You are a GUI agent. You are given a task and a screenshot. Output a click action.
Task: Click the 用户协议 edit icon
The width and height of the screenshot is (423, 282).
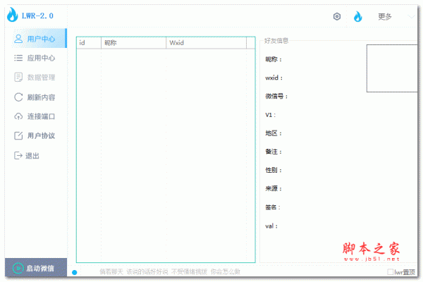[x=18, y=135]
